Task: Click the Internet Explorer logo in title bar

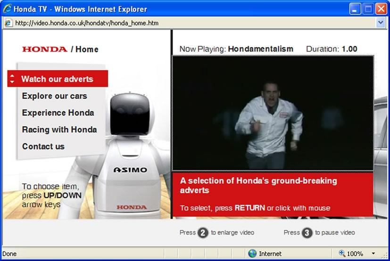Action: pyautogui.click(x=7, y=8)
